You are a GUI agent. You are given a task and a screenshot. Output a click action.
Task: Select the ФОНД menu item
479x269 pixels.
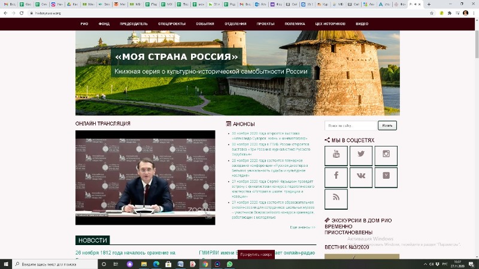[104, 24]
